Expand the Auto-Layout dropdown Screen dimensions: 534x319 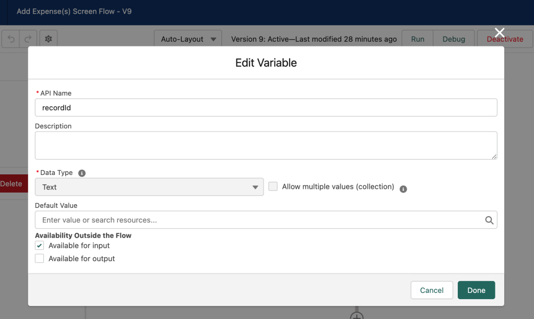(188, 39)
